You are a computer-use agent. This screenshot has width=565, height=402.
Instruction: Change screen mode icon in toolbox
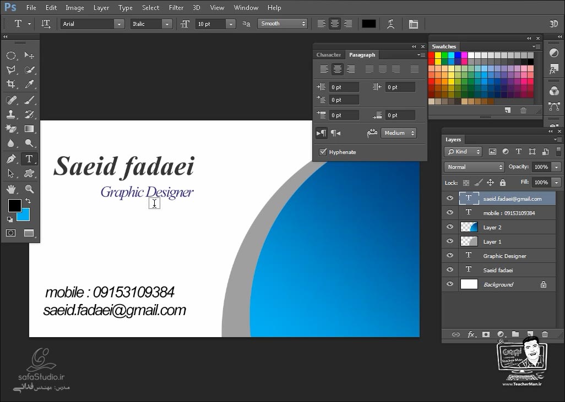click(x=29, y=233)
